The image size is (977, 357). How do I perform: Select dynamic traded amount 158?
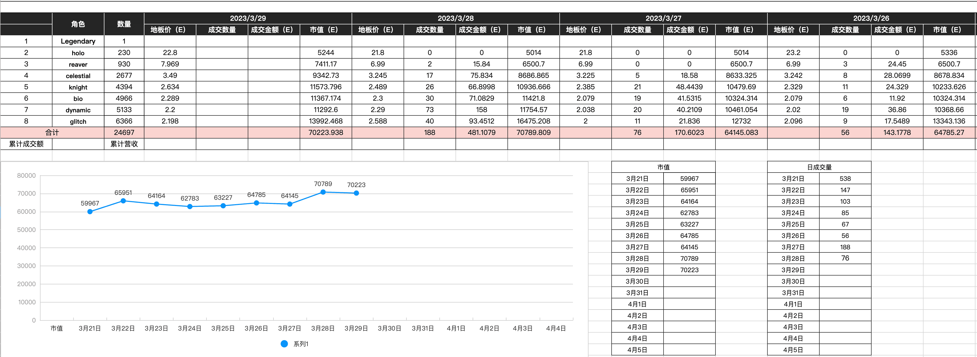point(482,110)
